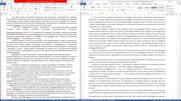The height and width of the screenshot is (101, 181).
Task: Expand styles gallery in the Fantozzi window
Action: 165,10
